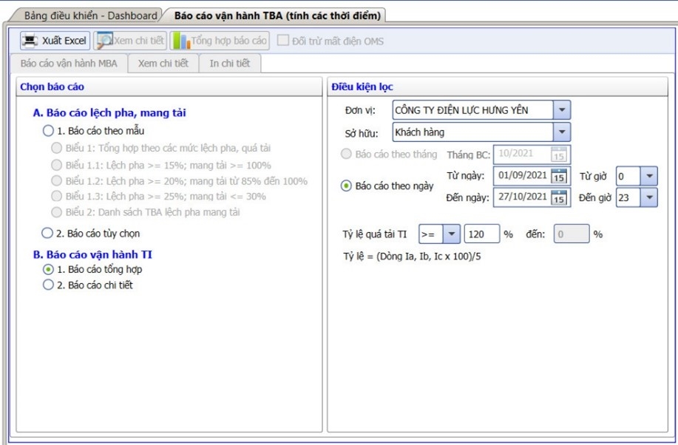Select the Báo cáo tùy chọn option

click(49, 234)
